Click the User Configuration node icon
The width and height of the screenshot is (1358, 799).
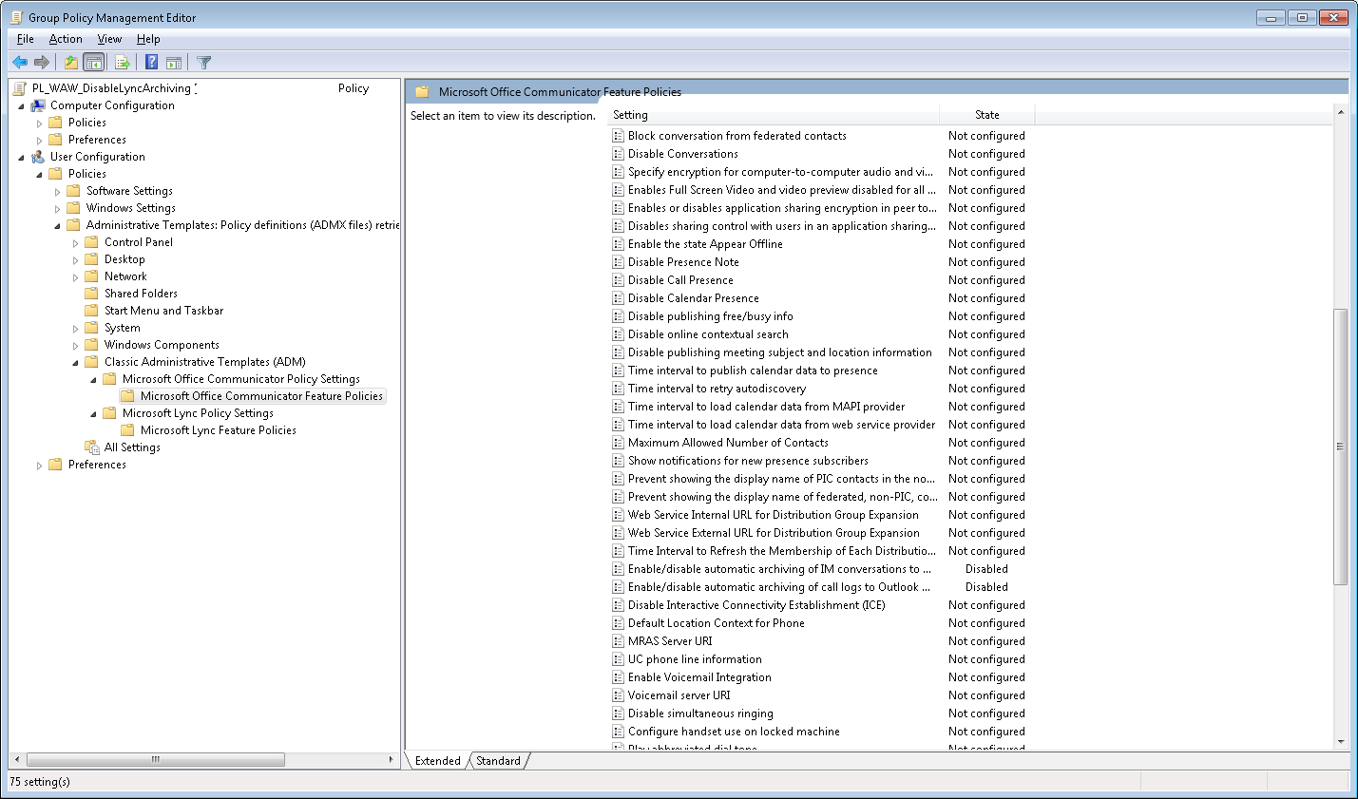pos(38,157)
